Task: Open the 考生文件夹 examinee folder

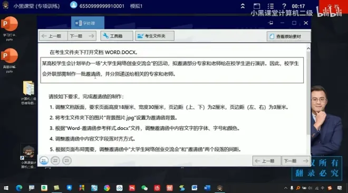Action: [154, 36]
